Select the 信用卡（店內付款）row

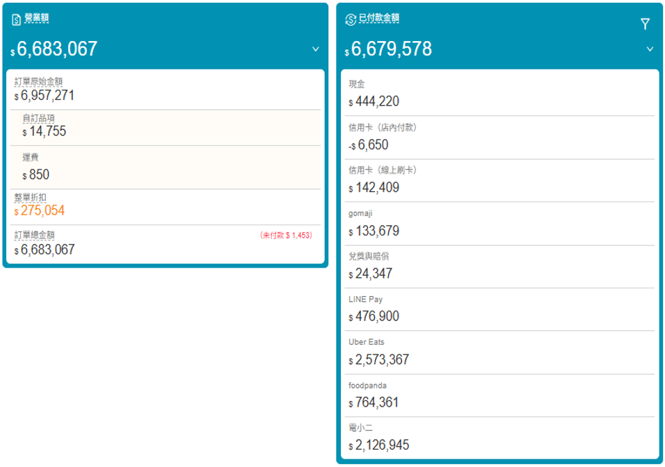pyautogui.click(x=498, y=137)
